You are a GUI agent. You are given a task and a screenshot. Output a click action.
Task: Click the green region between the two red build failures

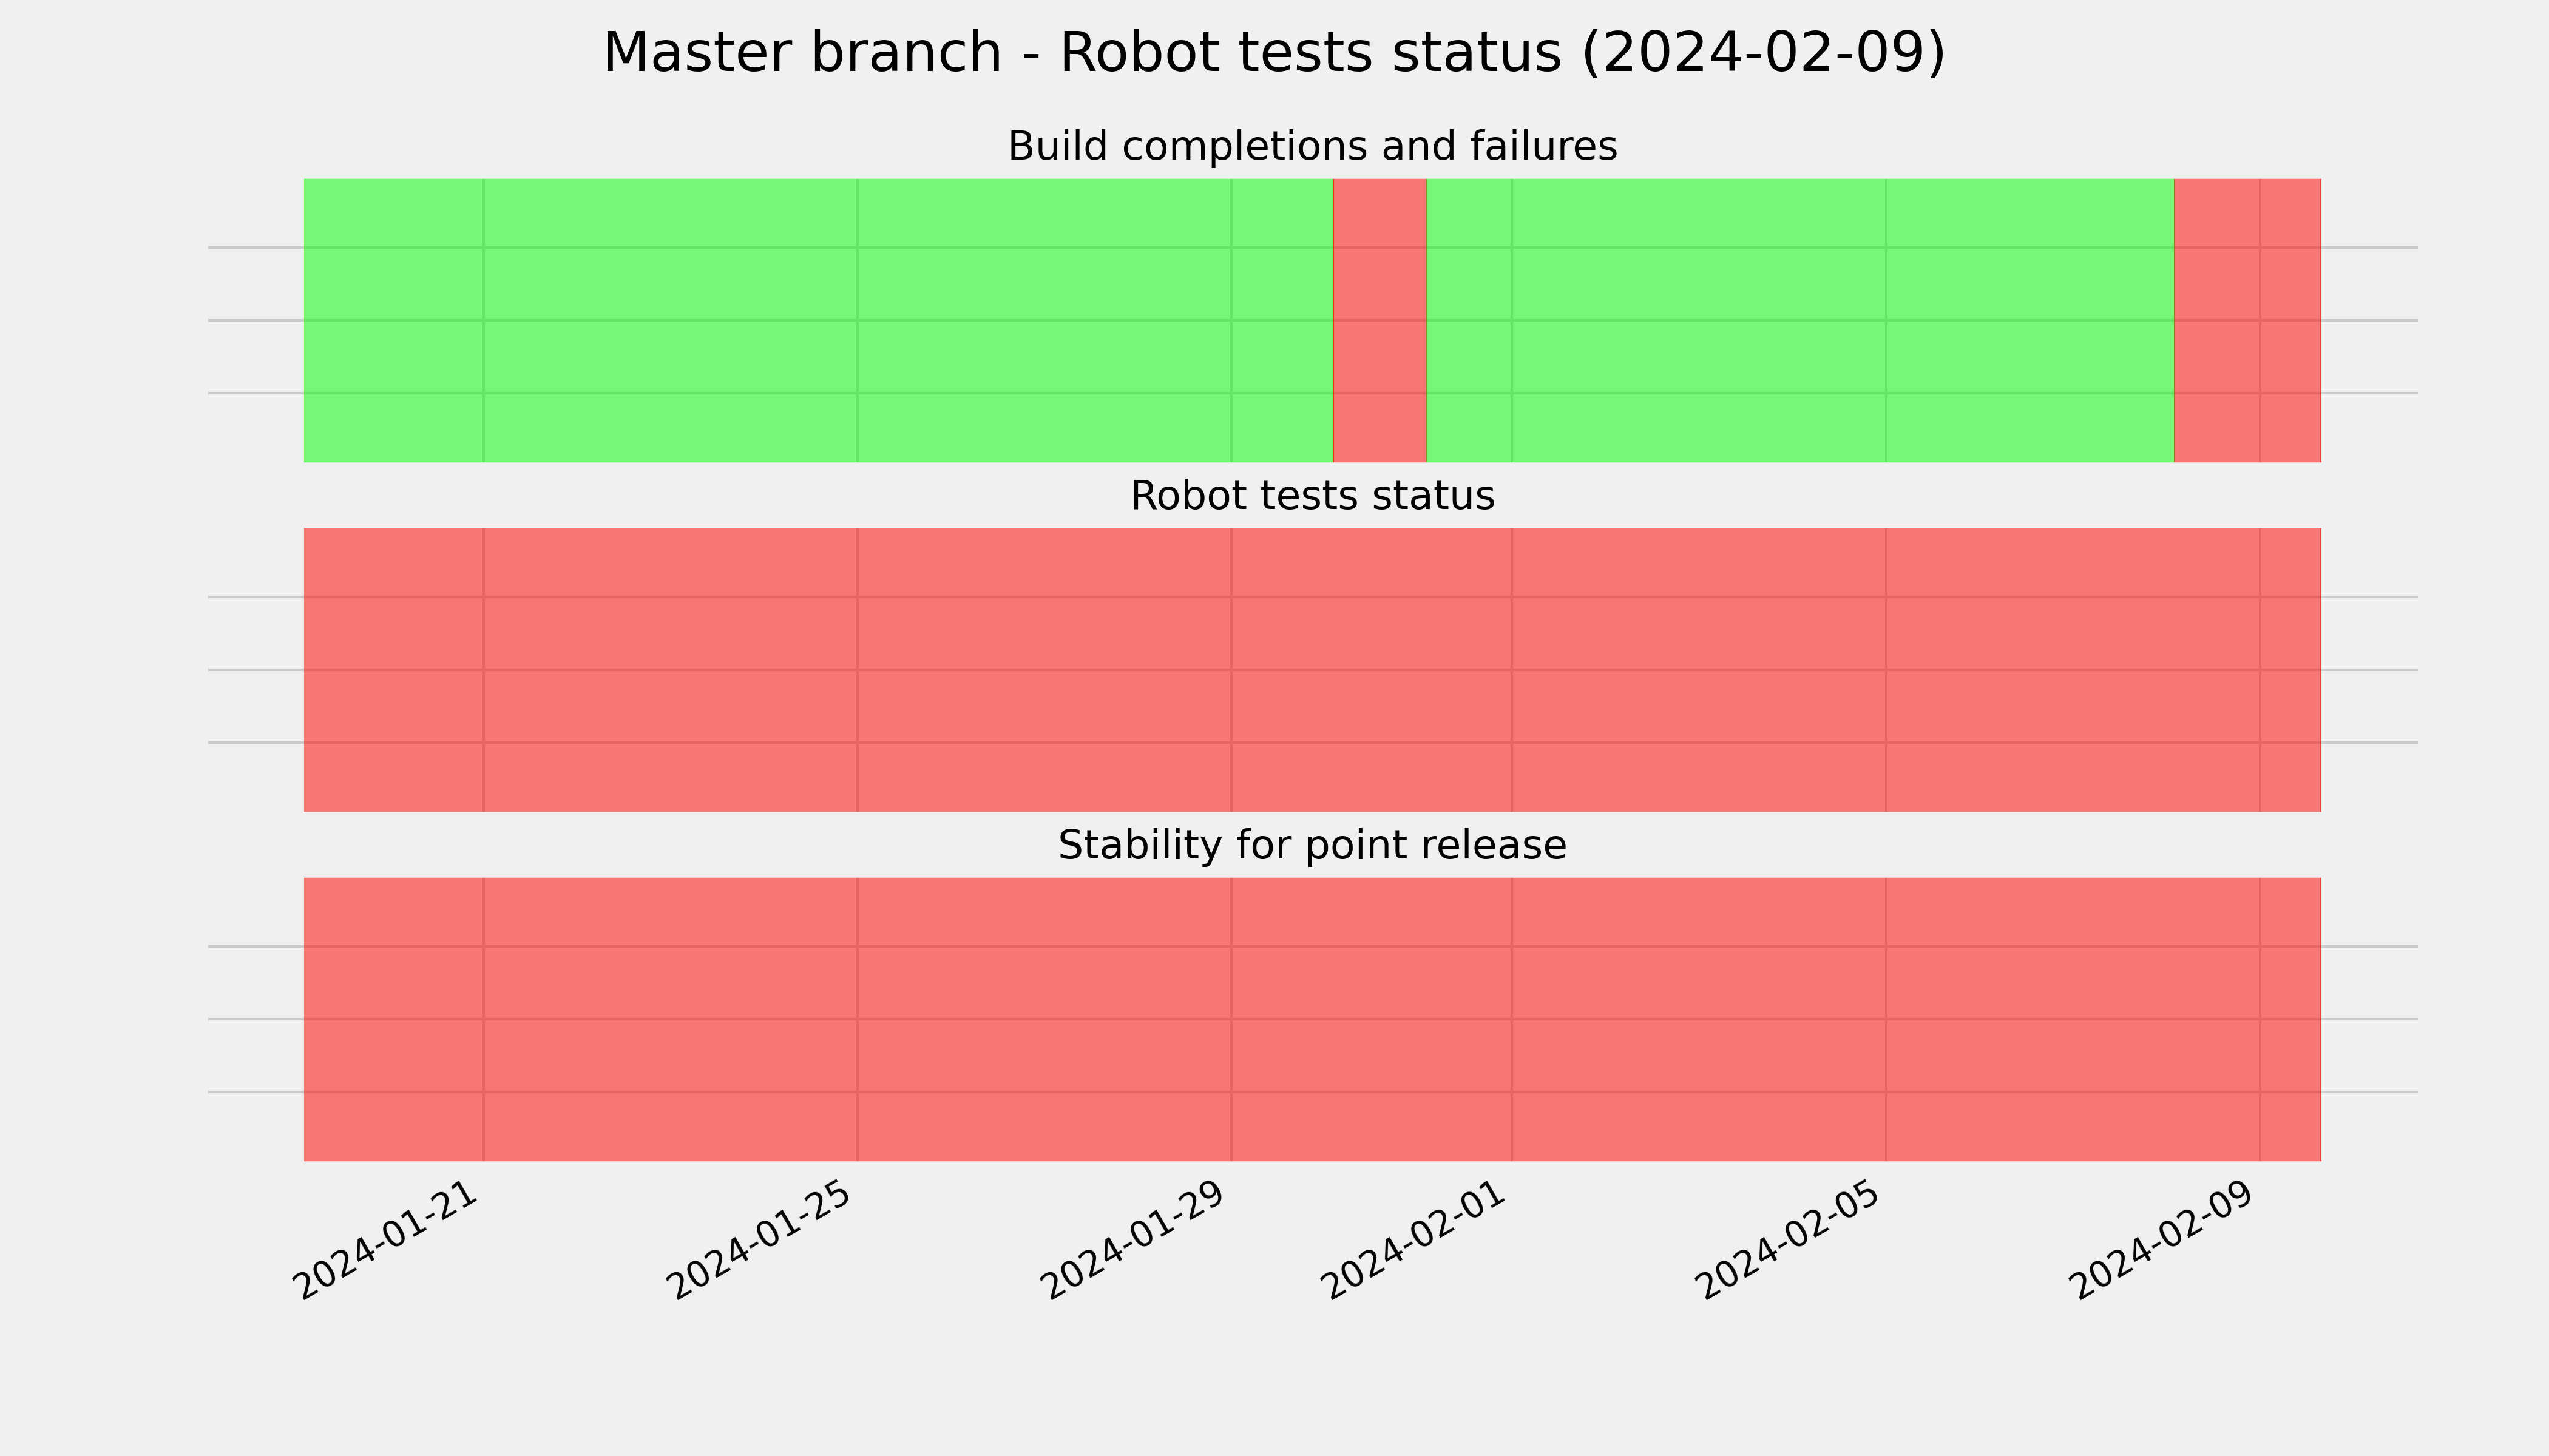click(x=1801, y=320)
